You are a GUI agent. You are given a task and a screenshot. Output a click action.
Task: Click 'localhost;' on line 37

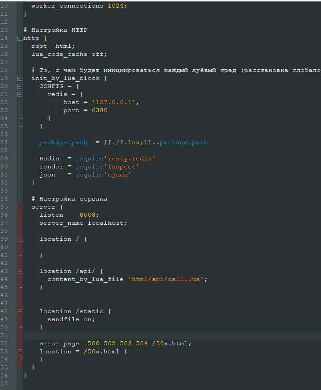pos(107,223)
